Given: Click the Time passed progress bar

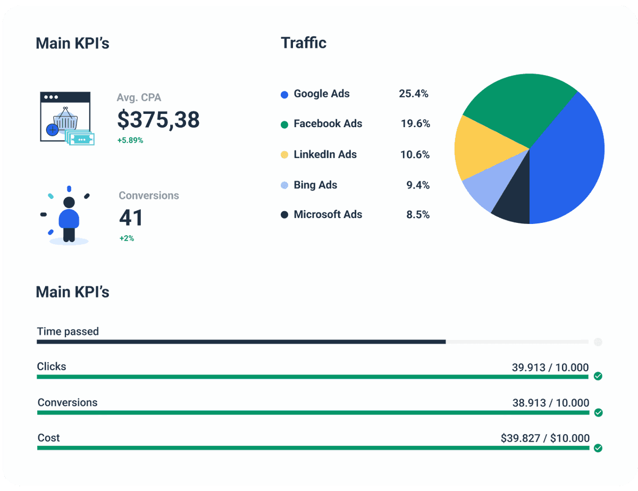Looking at the screenshot, I should click(x=239, y=342).
